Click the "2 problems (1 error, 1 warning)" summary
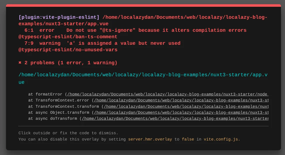This screenshot has width=285, height=155. tap(71, 63)
